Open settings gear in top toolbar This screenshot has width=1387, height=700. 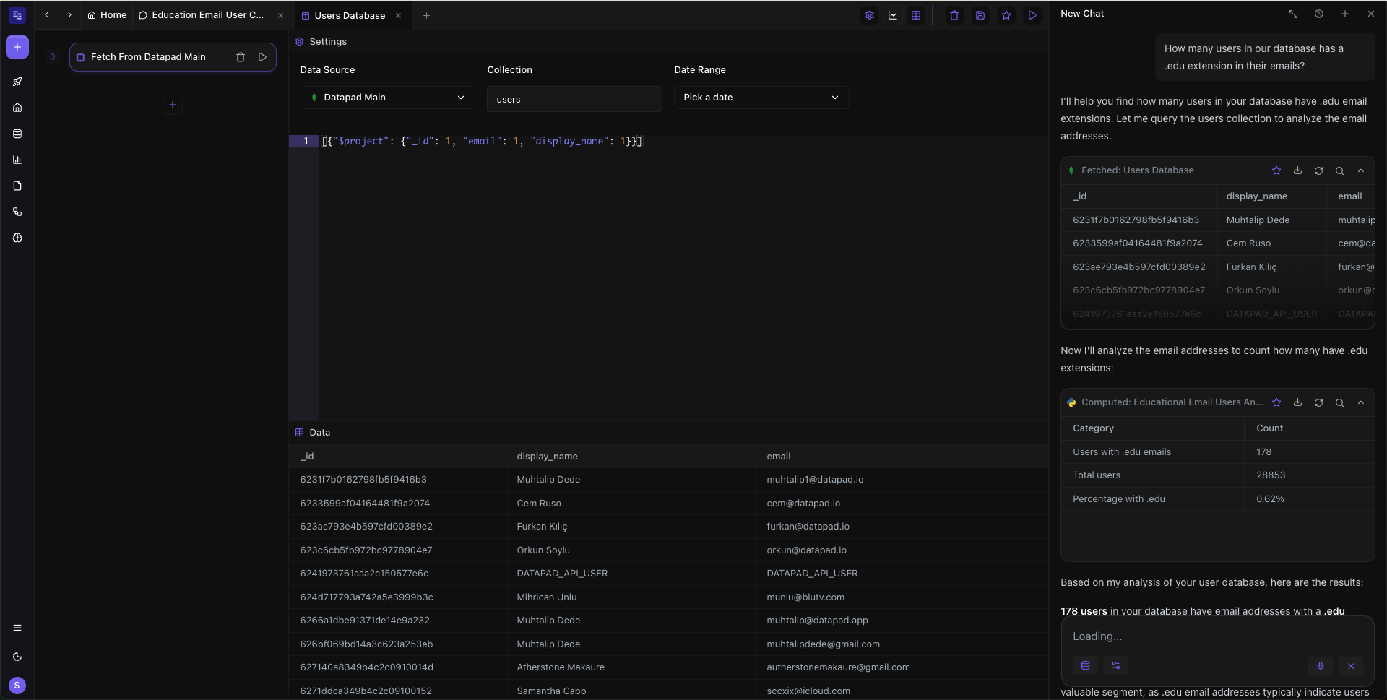pos(870,15)
